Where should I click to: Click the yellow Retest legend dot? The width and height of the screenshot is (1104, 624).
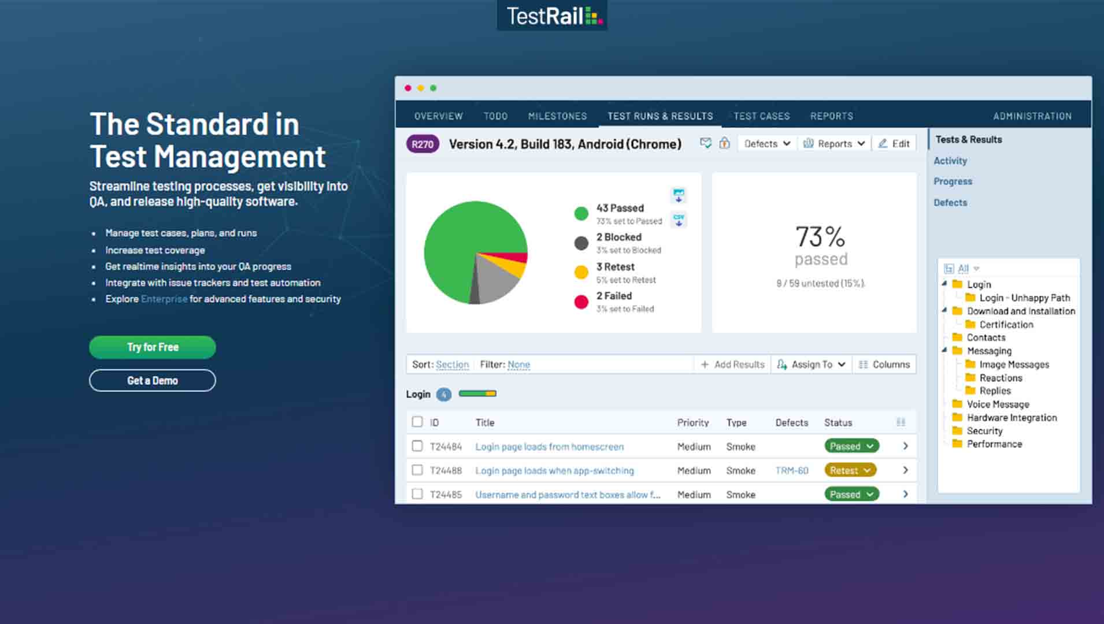click(581, 272)
